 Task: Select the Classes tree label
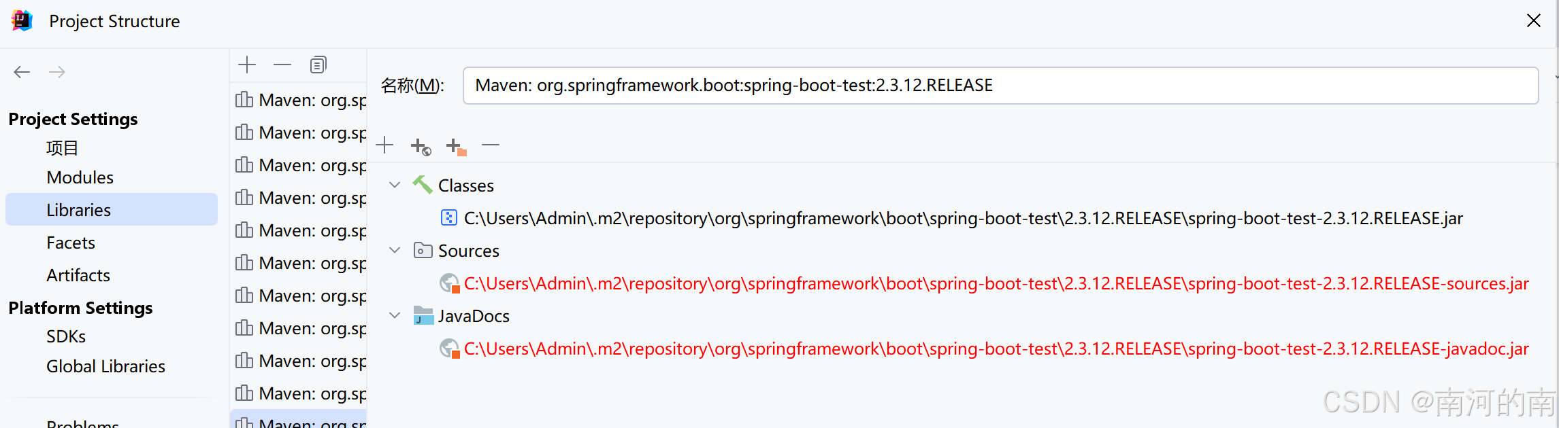point(466,185)
